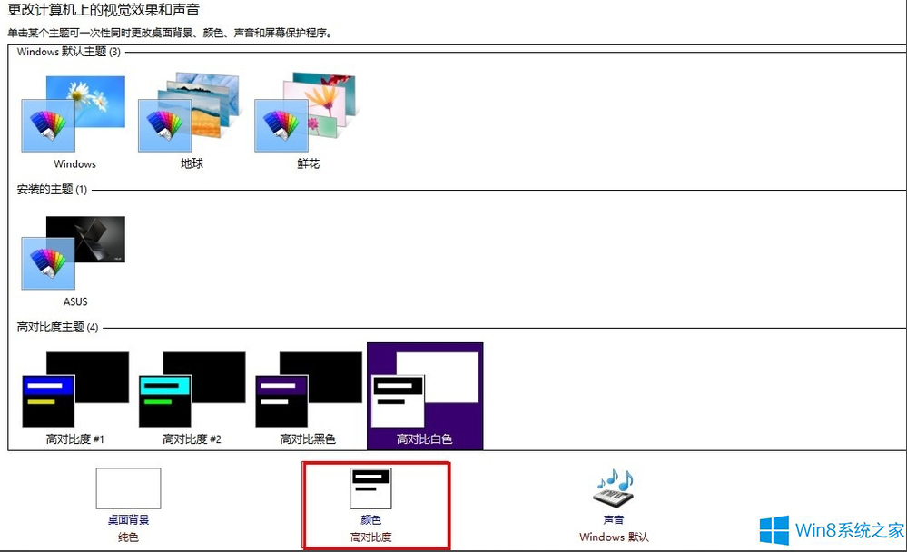Click the color palette icon on ASUS theme

click(47, 263)
